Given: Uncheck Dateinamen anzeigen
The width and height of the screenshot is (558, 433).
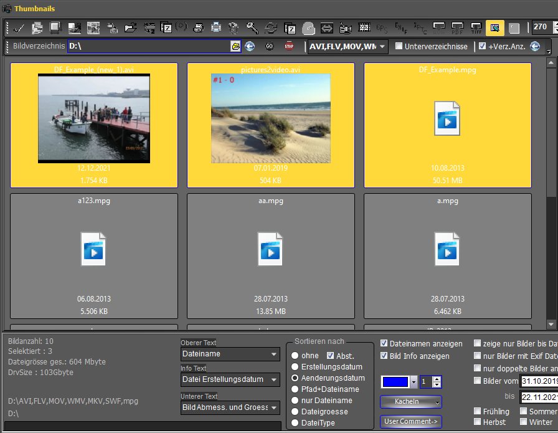Looking at the screenshot, I should [384, 343].
